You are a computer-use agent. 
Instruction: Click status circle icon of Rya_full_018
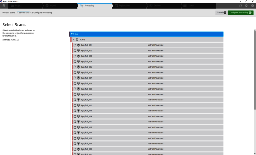(75, 138)
